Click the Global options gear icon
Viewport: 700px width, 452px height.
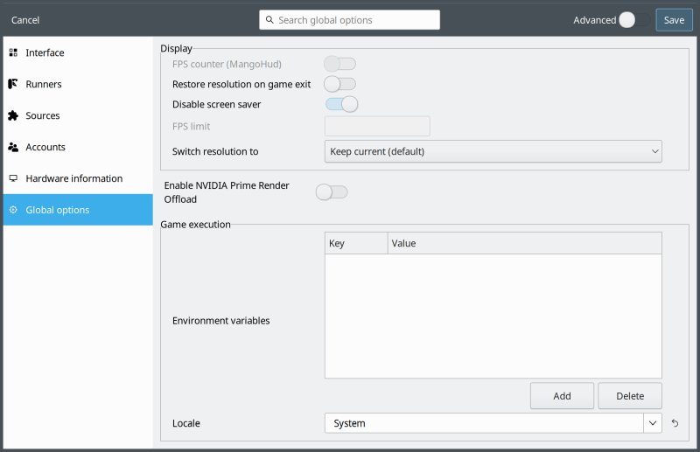[13, 211]
